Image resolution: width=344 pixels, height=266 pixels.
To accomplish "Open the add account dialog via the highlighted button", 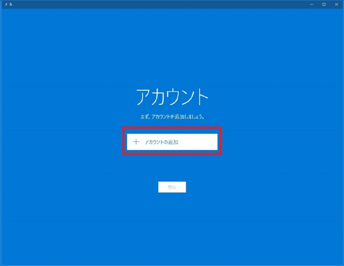I will 172,142.
